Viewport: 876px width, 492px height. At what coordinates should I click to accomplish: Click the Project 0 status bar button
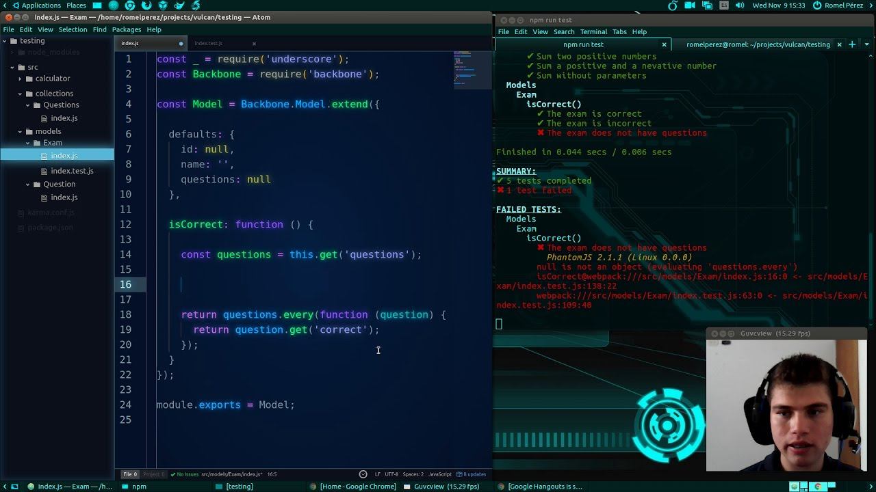154,474
